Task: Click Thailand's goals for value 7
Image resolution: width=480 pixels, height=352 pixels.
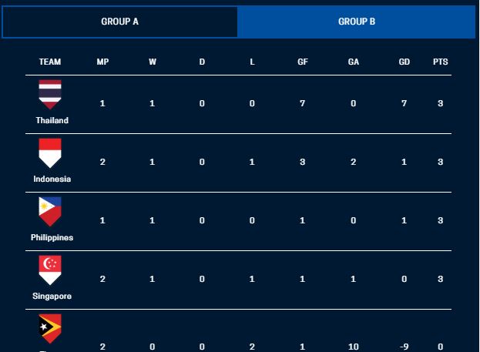Action: click(x=302, y=103)
